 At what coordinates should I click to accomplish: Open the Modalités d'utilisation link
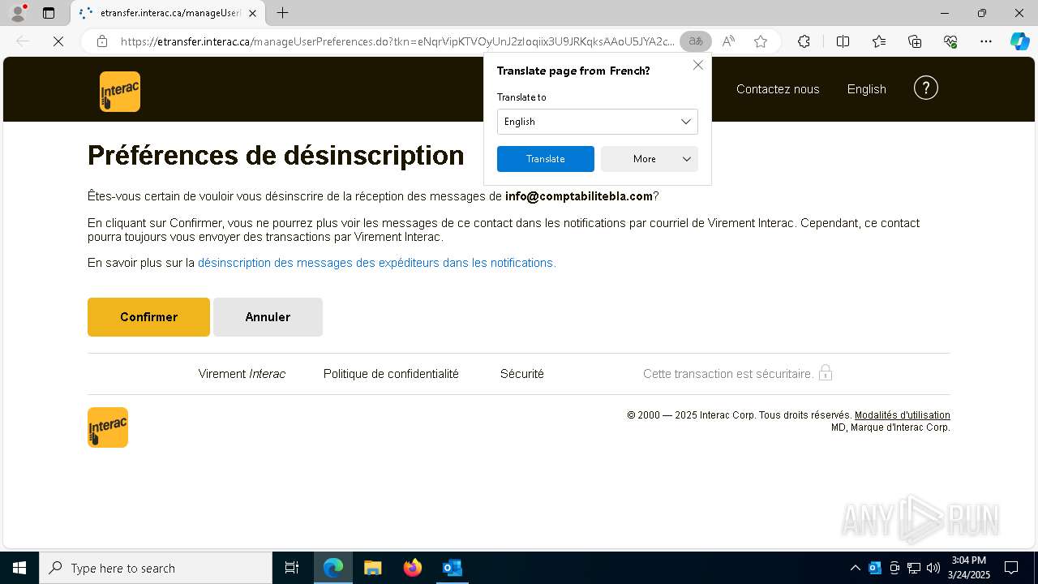tap(903, 415)
